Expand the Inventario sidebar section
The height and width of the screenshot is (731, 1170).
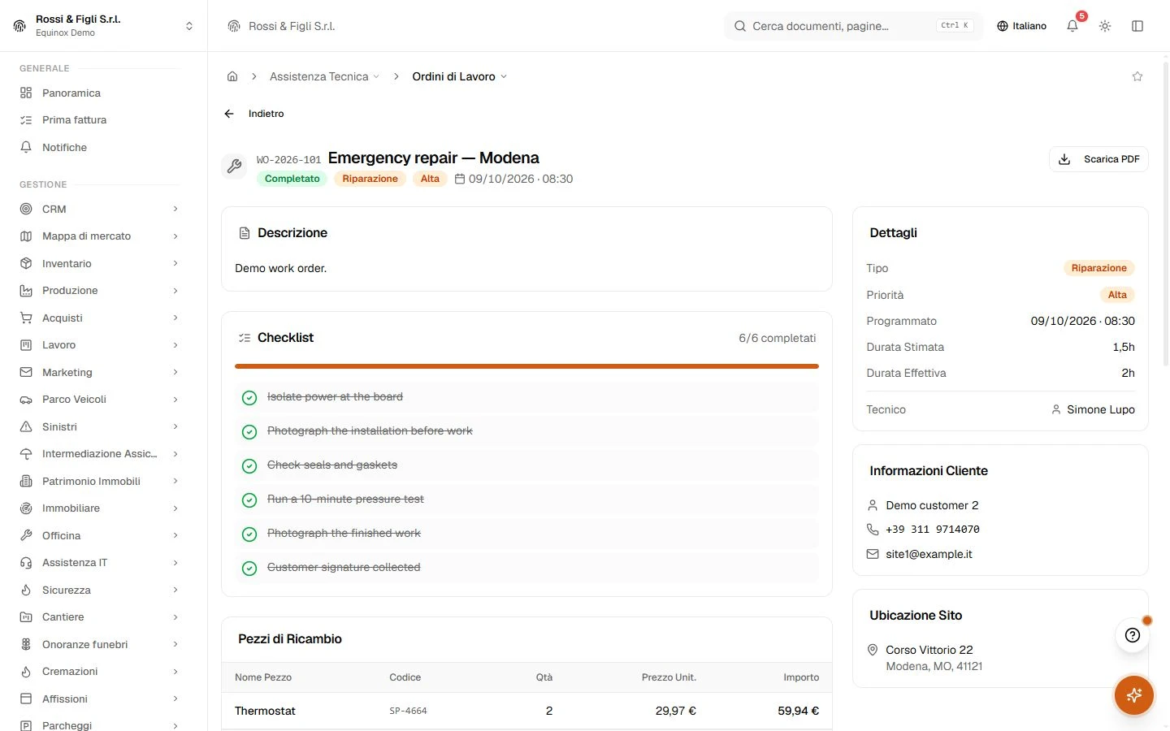pos(99,263)
